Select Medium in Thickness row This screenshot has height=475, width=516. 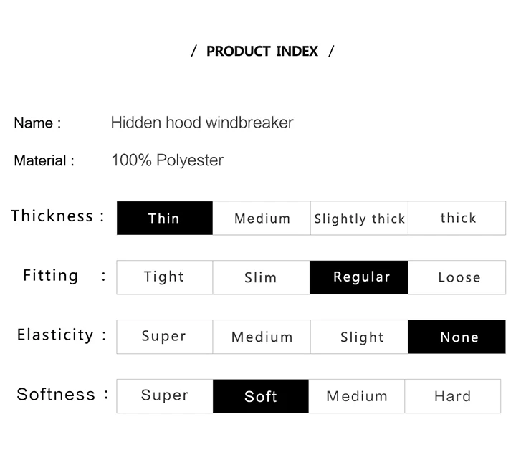[262, 218]
